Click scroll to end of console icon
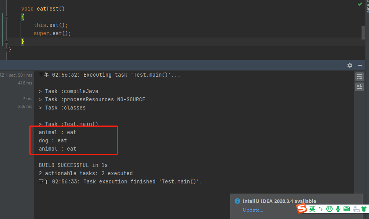The image size is (369, 219). [359, 87]
